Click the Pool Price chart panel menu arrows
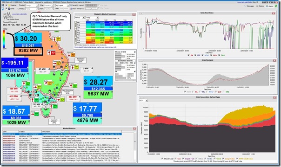 click(x=140, y=13)
